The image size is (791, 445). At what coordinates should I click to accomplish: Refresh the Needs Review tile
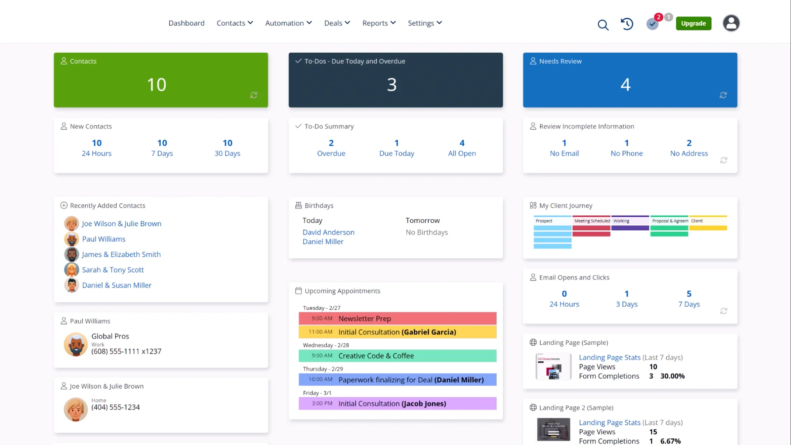click(723, 95)
